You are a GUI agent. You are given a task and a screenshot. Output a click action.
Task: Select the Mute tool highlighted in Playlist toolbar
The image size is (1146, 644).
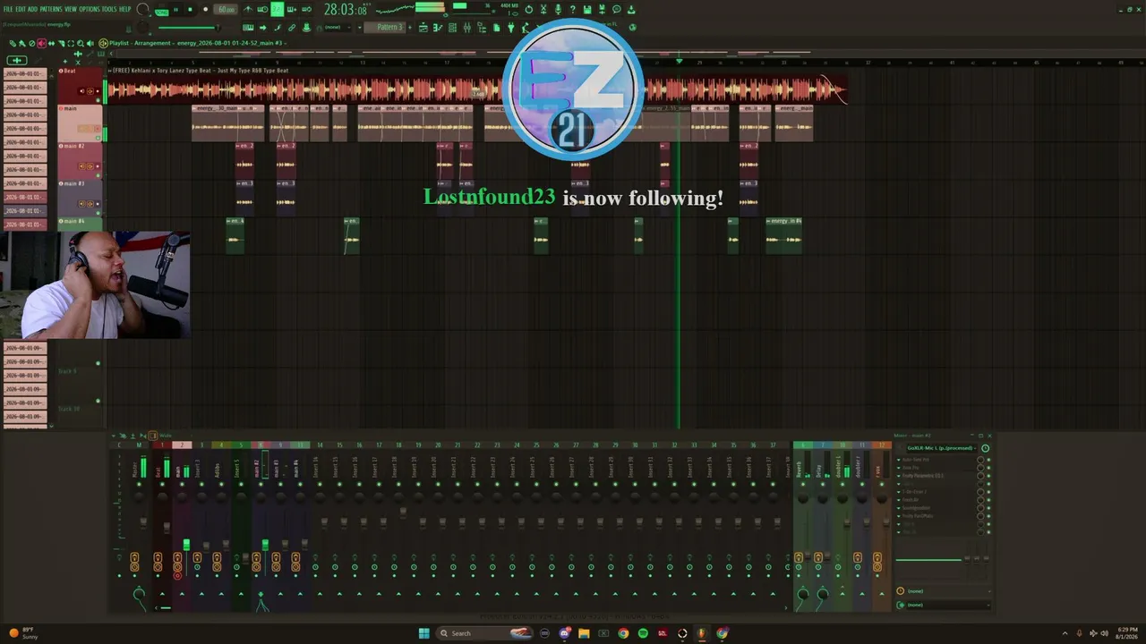tap(41, 43)
